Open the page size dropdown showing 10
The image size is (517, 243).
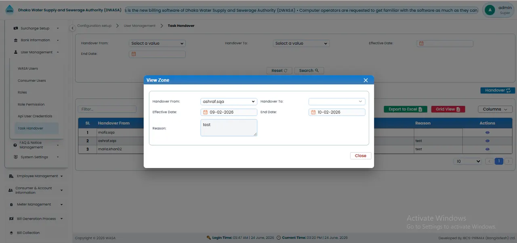(467, 161)
